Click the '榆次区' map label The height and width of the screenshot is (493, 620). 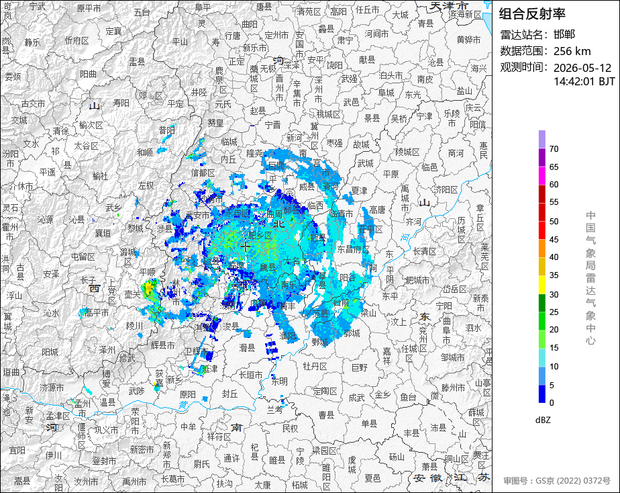pyautogui.click(x=91, y=126)
